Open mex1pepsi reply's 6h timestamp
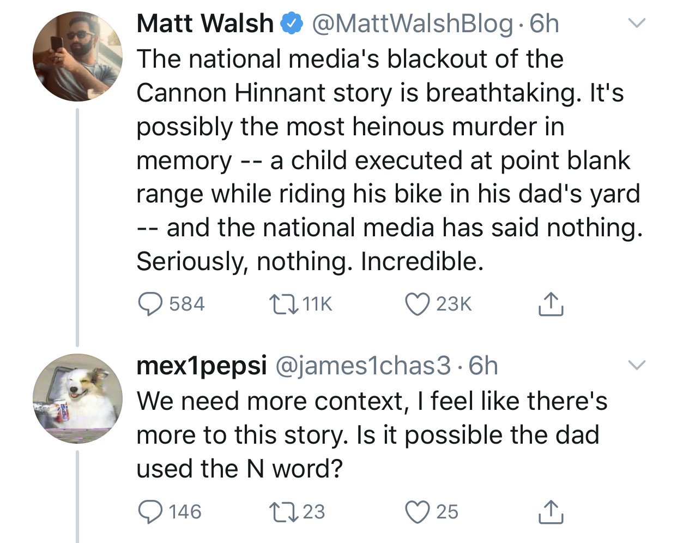This screenshot has height=543, width=677. [483, 366]
